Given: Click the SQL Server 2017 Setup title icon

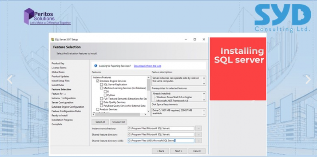Looking at the screenshot, I should point(53,40).
